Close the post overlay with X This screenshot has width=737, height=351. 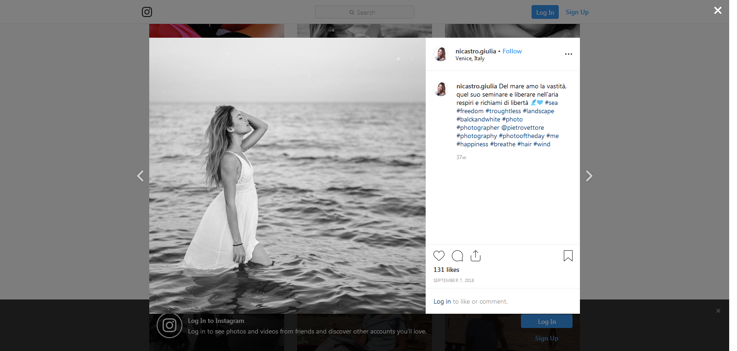tap(718, 10)
